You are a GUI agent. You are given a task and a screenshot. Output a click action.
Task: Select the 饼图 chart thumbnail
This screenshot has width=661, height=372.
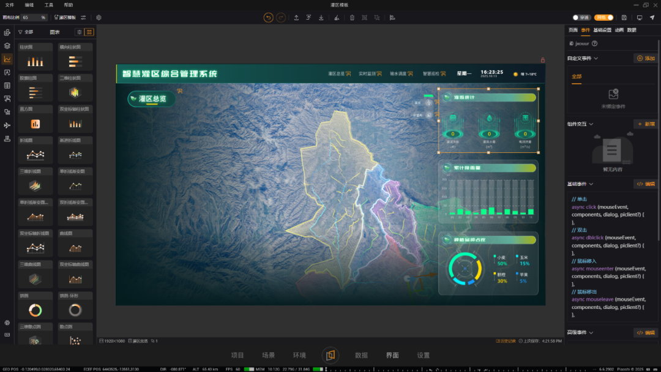[35, 305]
